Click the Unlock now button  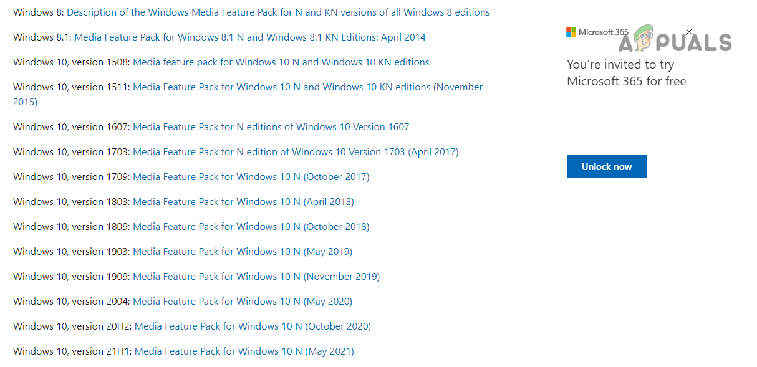606,167
